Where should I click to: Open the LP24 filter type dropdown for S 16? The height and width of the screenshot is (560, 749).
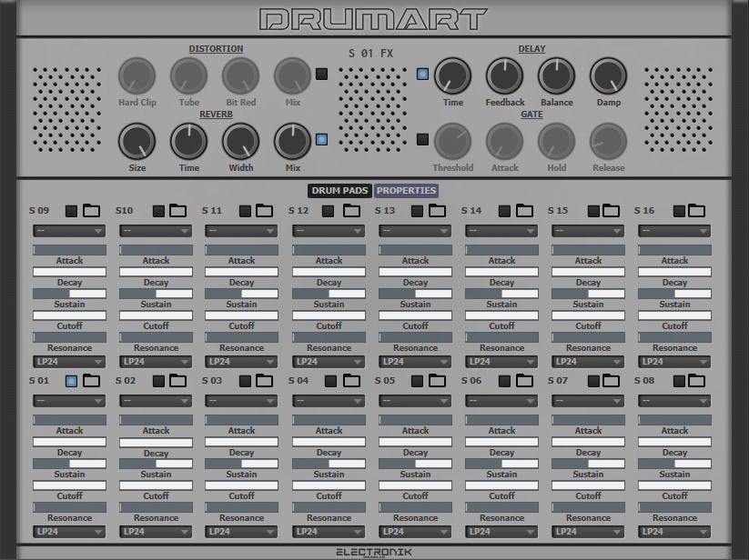pyautogui.click(x=674, y=362)
